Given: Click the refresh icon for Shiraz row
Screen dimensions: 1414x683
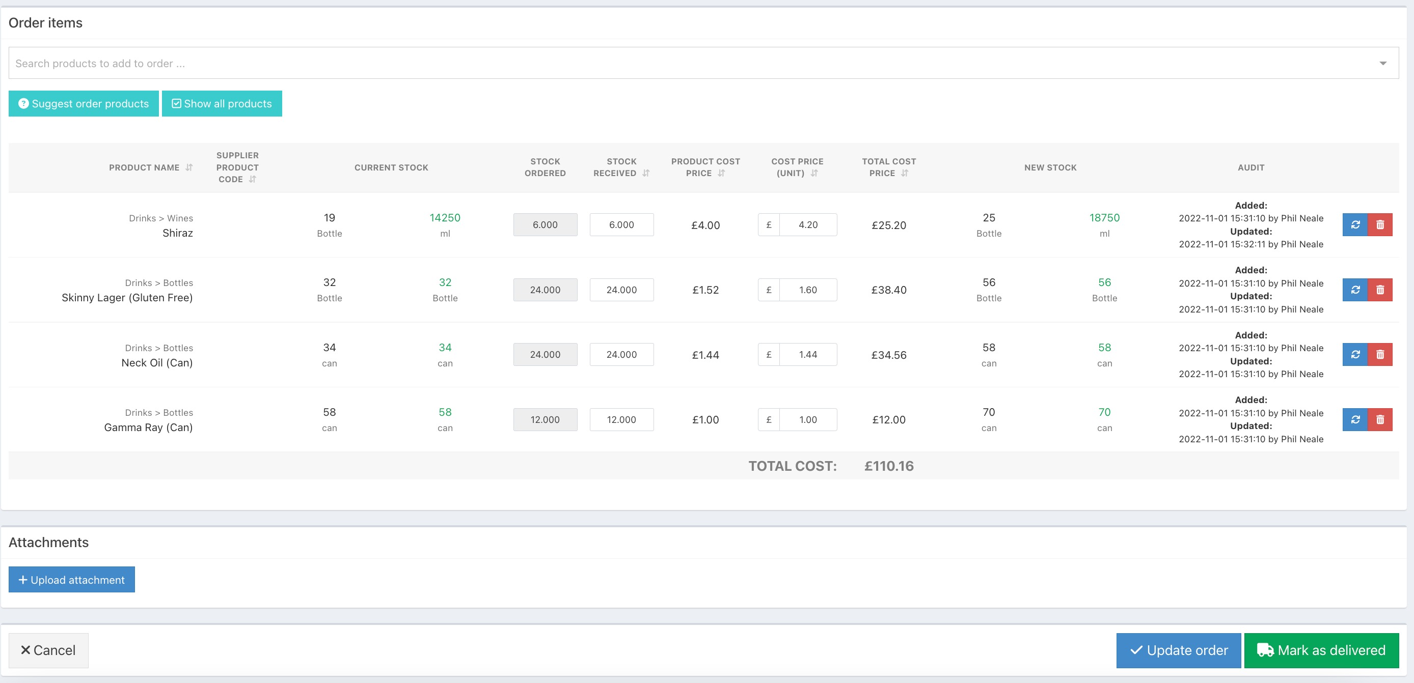Looking at the screenshot, I should tap(1355, 225).
